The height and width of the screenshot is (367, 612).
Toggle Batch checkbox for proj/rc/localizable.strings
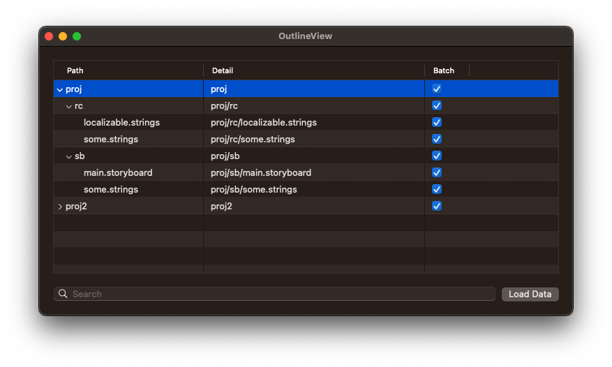[437, 122]
